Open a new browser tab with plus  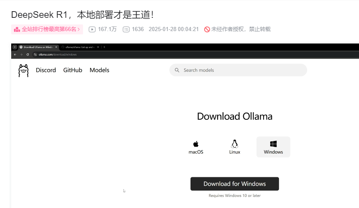(104, 47)
